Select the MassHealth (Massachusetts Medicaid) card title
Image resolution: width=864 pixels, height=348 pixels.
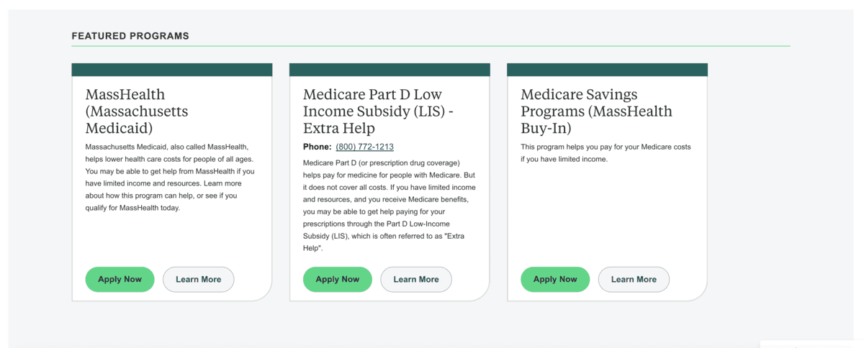[137, 111]
